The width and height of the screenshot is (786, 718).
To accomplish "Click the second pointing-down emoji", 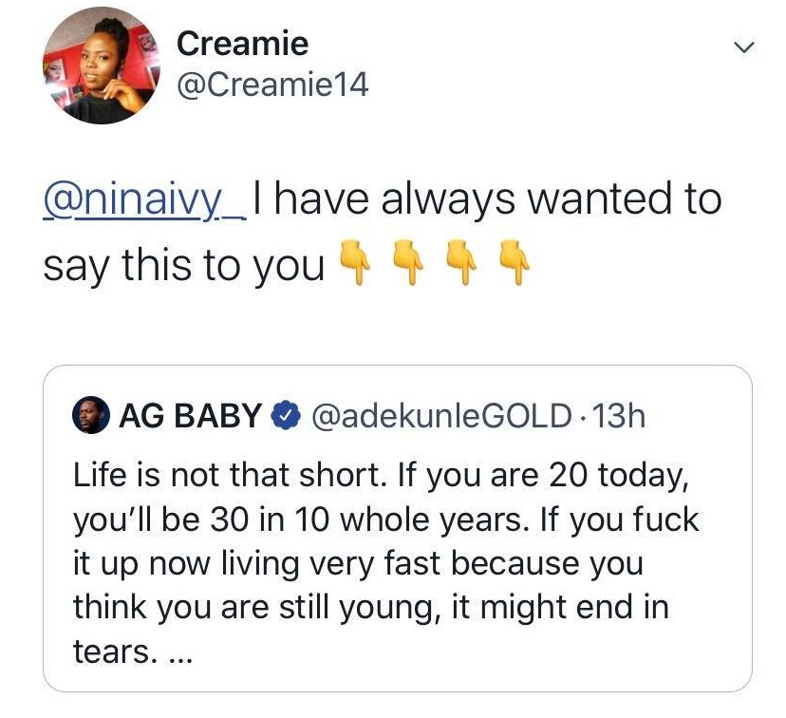I will pyautogui.click(x=406, y=267).
